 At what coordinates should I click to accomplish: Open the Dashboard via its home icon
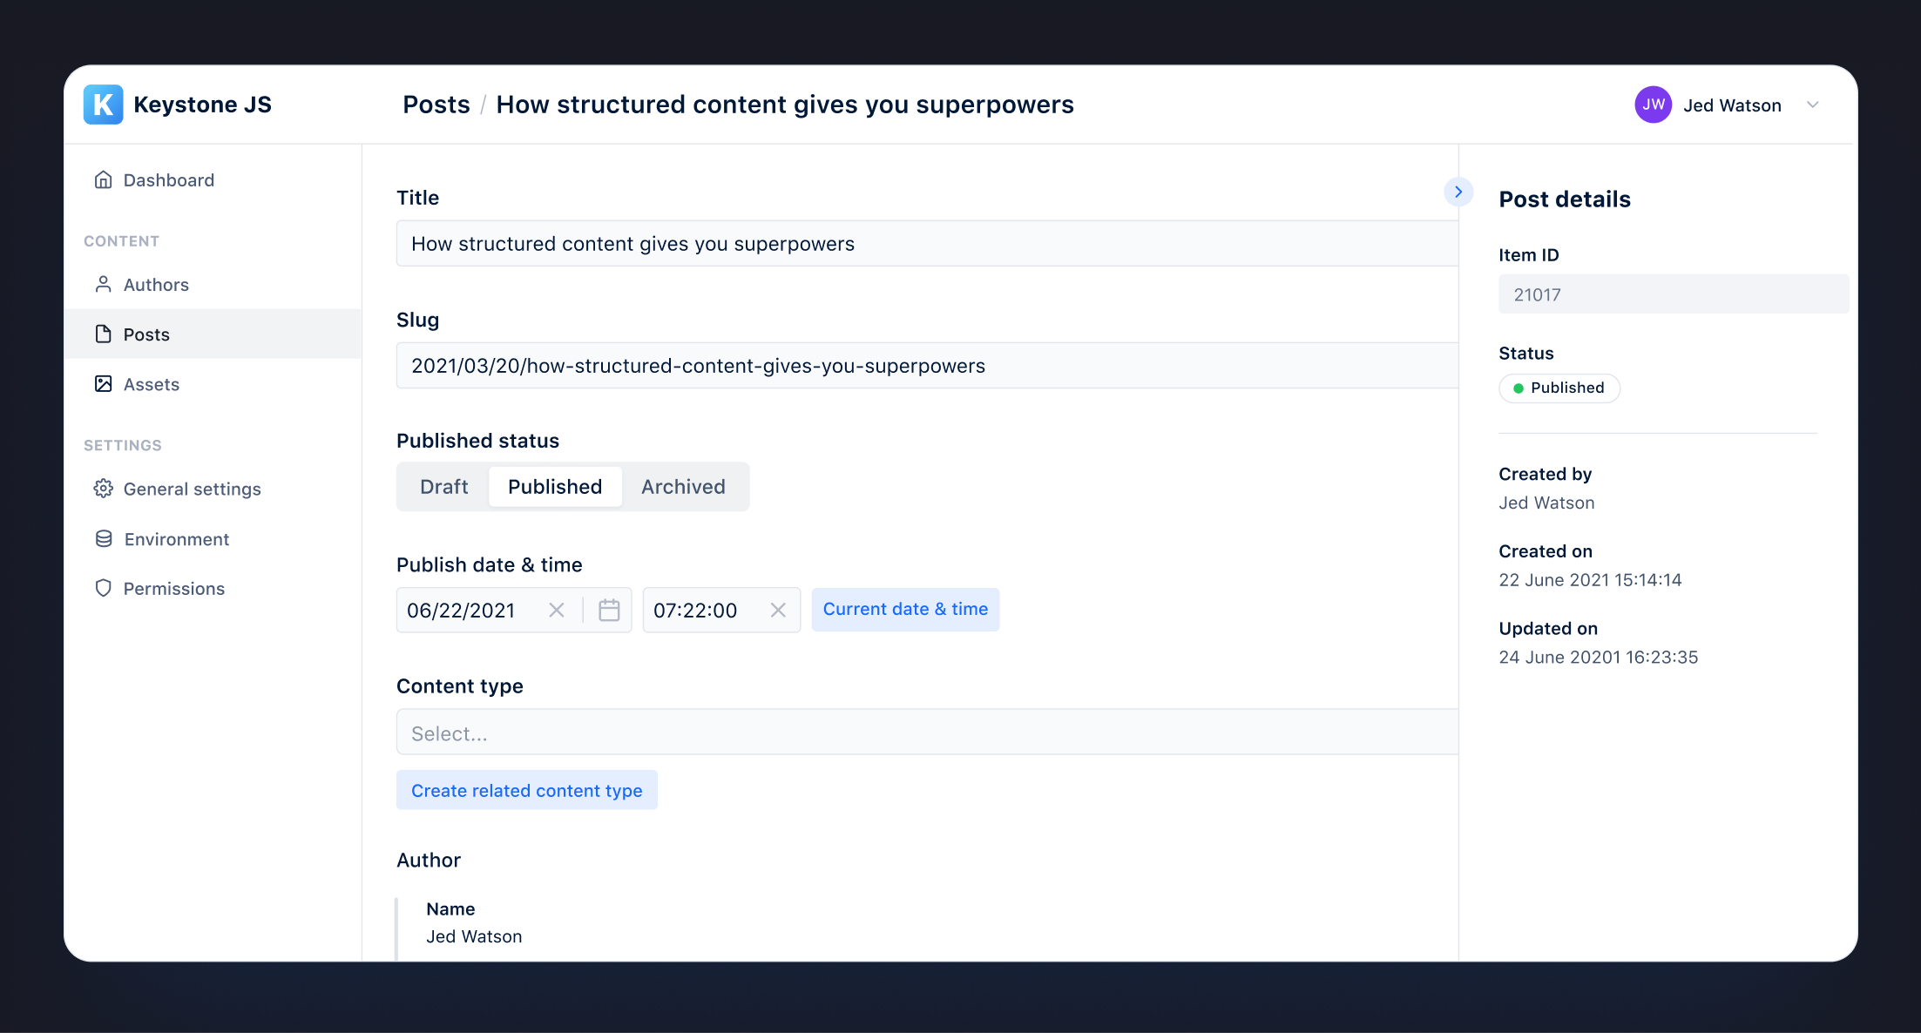coord(103,179)
